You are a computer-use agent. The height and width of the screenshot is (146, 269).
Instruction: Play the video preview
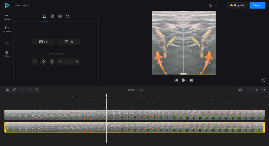tap(184, 80)
